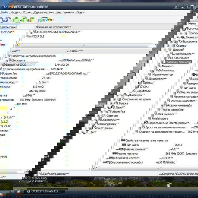
Task: Click the GPGPU tree icon
Action: (137, 87)
